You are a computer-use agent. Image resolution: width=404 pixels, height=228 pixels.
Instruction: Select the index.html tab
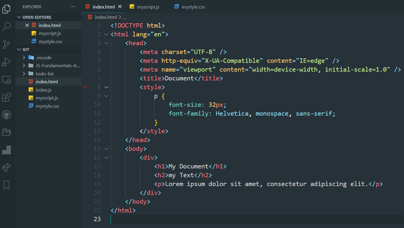(103, 6)
